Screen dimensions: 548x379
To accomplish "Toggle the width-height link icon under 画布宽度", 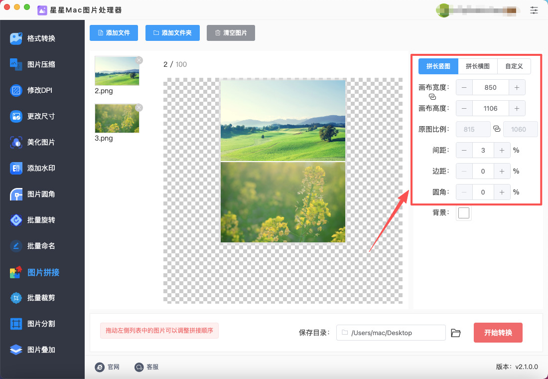I will (432, 97).
